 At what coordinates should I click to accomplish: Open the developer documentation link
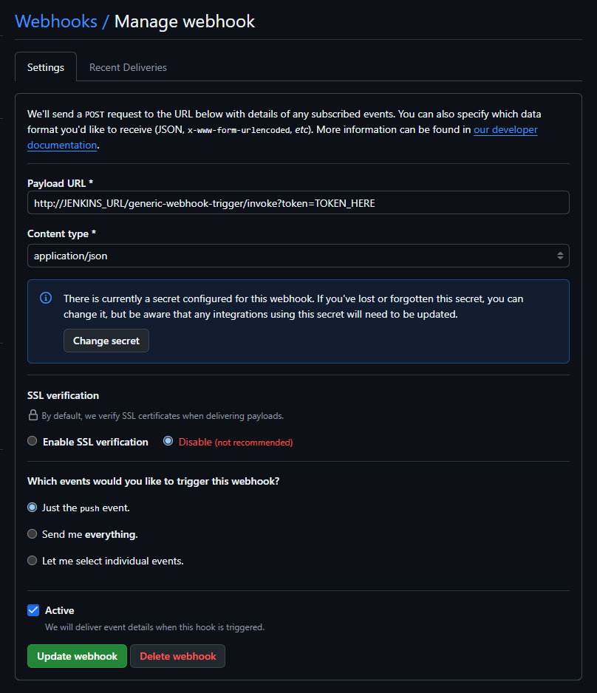point(505,130)
